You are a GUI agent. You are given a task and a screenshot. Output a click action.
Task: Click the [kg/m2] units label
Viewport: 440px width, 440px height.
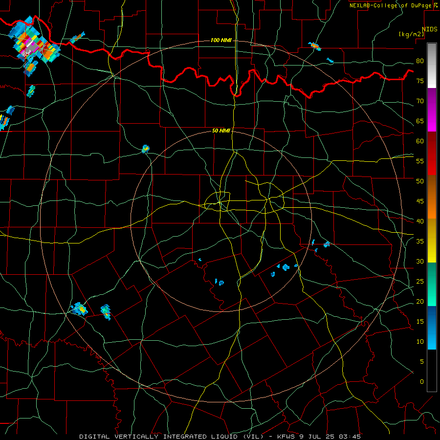pyautogui.click(x=411, y=34)
